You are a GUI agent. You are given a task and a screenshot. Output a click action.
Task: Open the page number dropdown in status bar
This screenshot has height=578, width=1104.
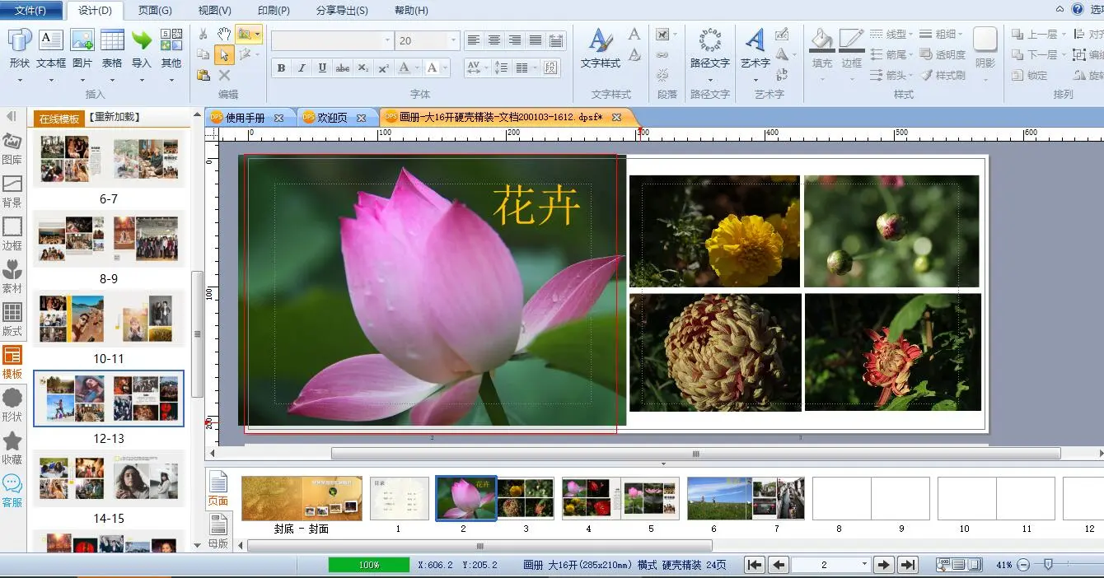click(x=864, y=565)
